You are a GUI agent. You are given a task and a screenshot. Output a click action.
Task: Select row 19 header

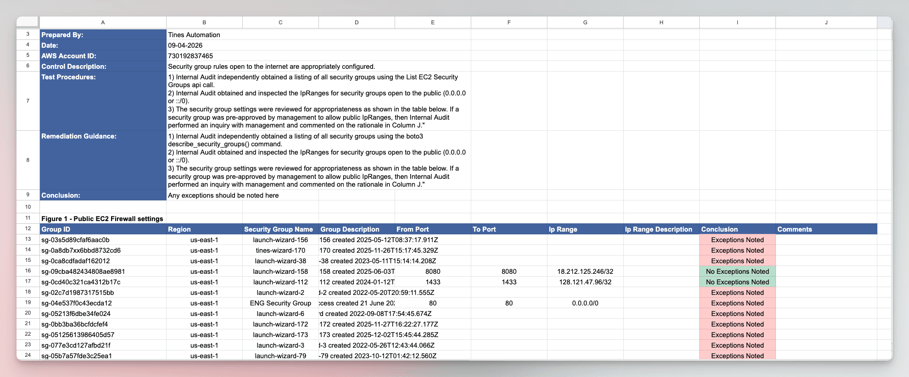(x=28, y=303)
